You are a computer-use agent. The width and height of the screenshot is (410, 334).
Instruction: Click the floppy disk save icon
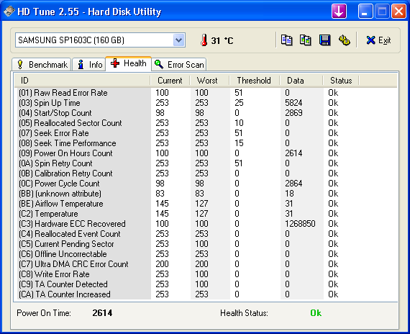click(x=324, y=40)
